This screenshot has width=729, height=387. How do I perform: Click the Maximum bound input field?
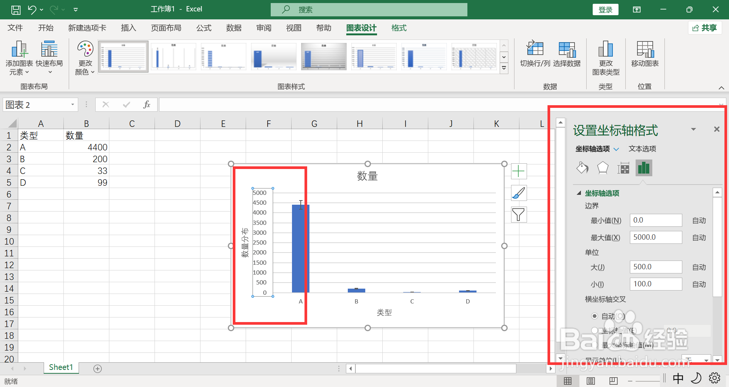coord(656,237)
